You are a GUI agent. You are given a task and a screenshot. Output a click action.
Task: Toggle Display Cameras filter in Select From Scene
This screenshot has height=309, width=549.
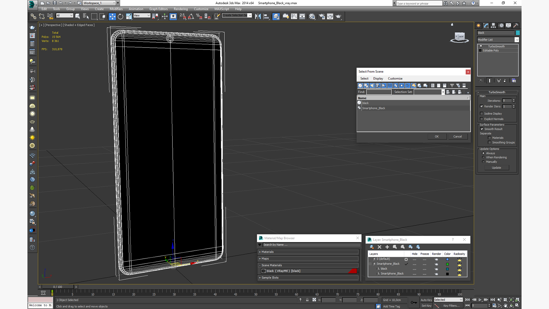pos(378,86)
